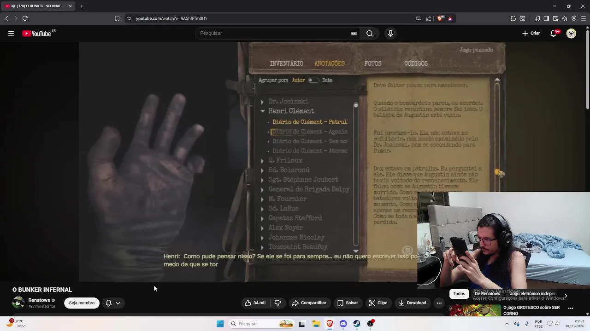Open Discord from the taskbar
Viewport: 590px width, 331px height.
click(x=343, y=324)
